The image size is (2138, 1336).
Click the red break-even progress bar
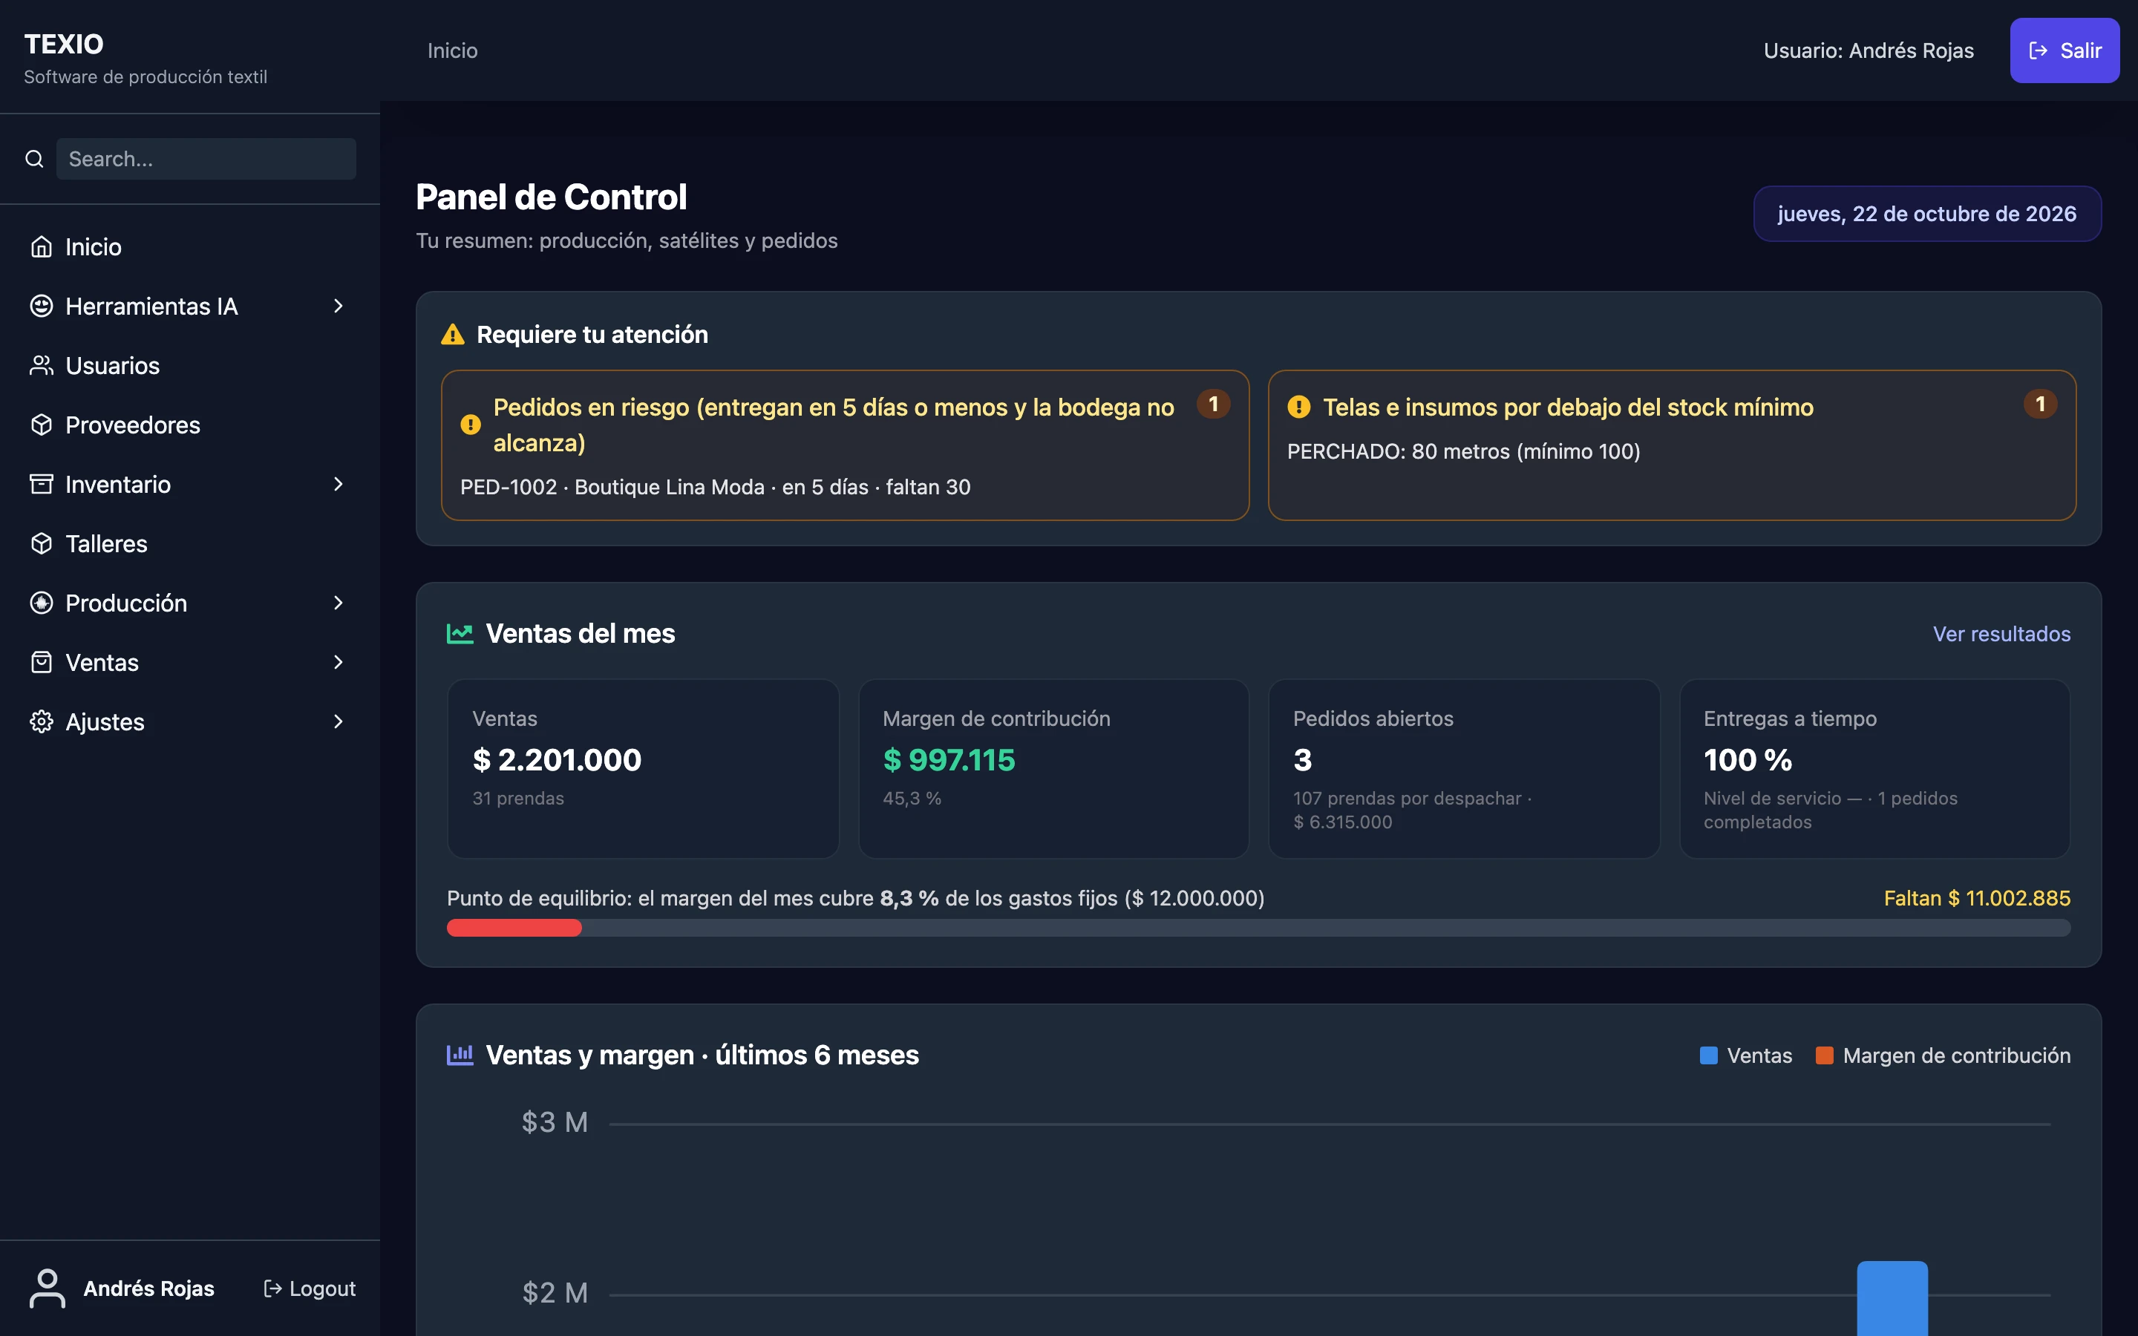tap(514, 928)
